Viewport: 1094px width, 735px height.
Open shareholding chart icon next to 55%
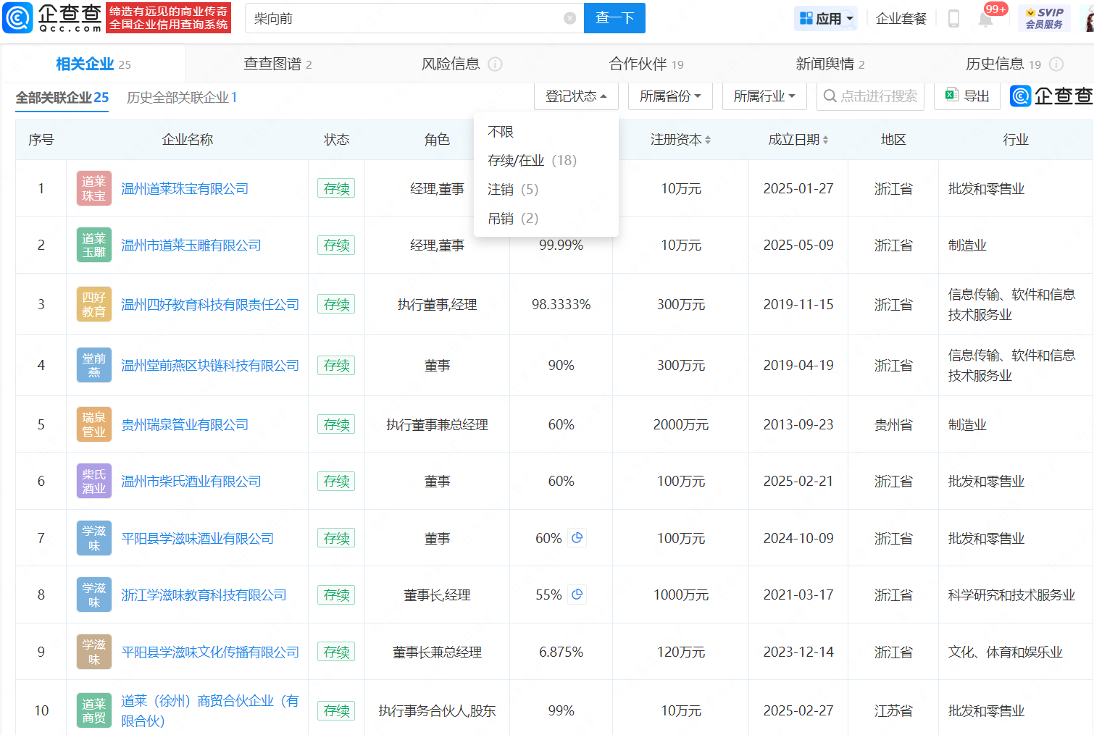click(x=577, y=595)
